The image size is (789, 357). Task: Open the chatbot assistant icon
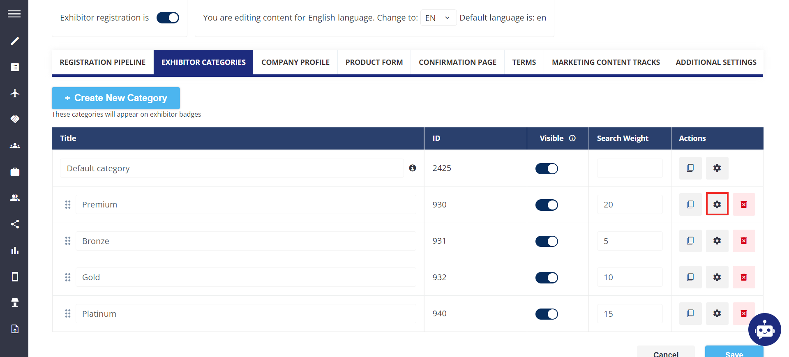click(x=764, y=329)
